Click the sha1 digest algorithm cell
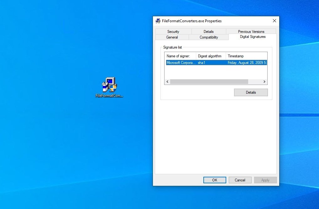Screen dimensions: 319x209 click(x=201, y=63)
